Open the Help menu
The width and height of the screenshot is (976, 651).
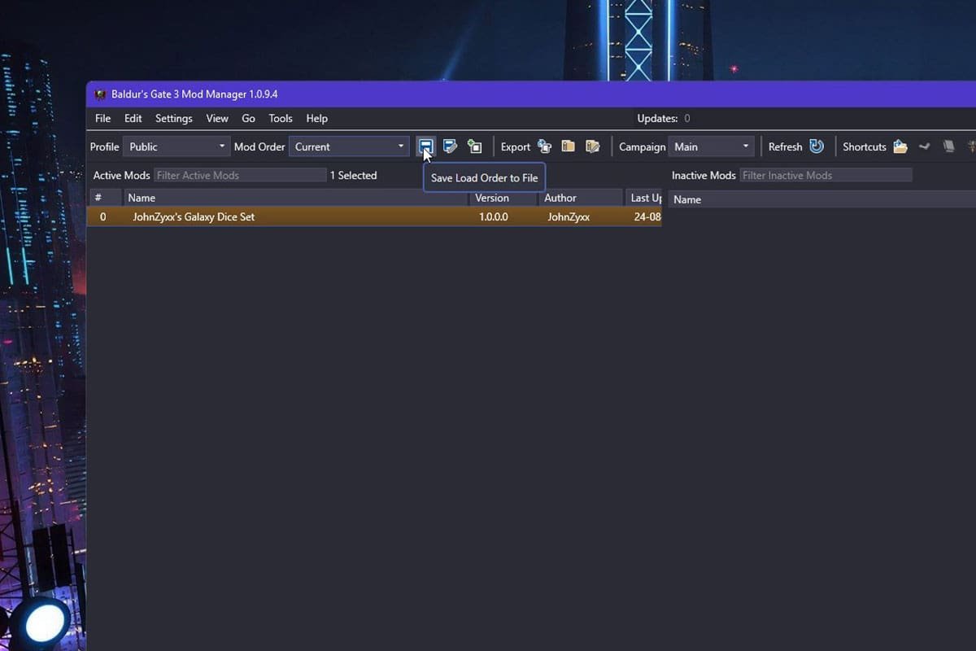pyautogui.click(x=317, y=118)
